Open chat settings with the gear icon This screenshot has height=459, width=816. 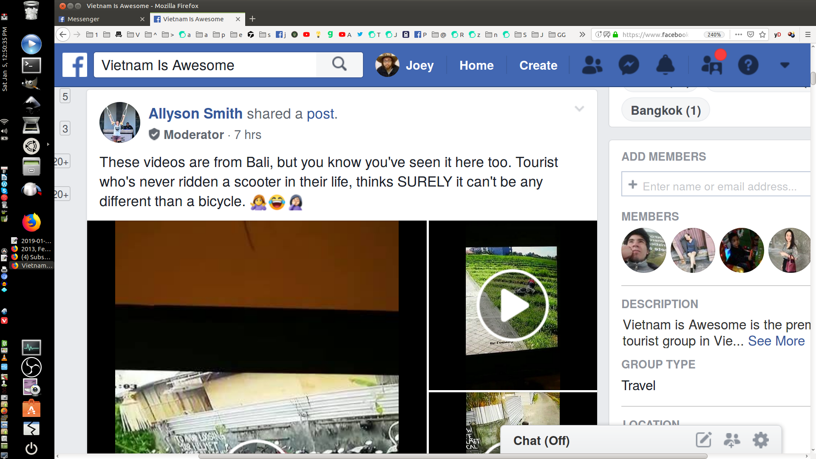coord(761,440)
